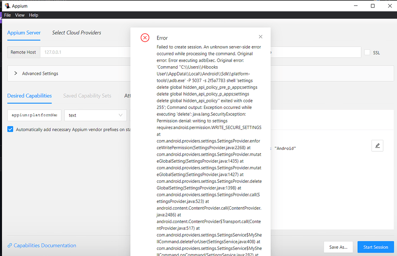Click the link icon beside Capabilities Documentation

point(10,246)
